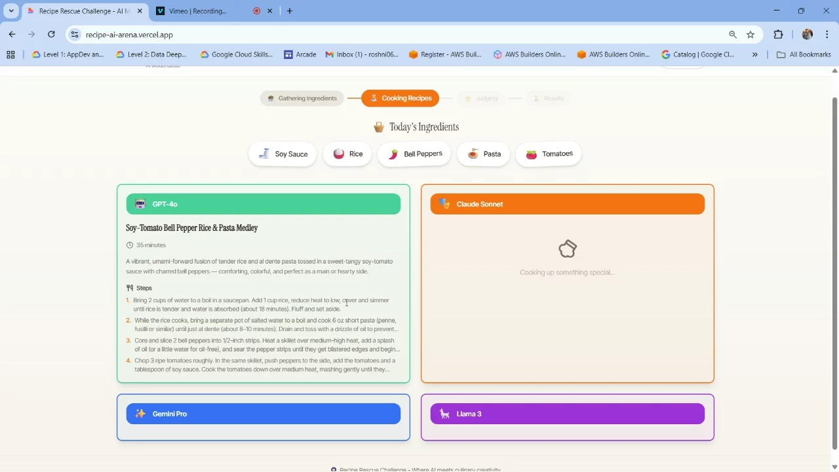Click the GPT-4o robot icon
The width and height of the screenshot is (839, 472).
click(x=140, y=204)
